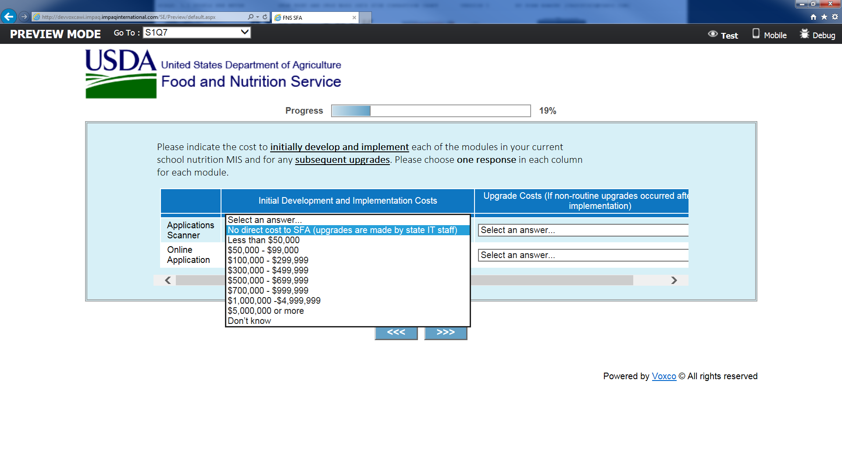Viewport: 842px width, 474px height.
Task: Toggle Test mode eye icon
Action: coord(713,34)
